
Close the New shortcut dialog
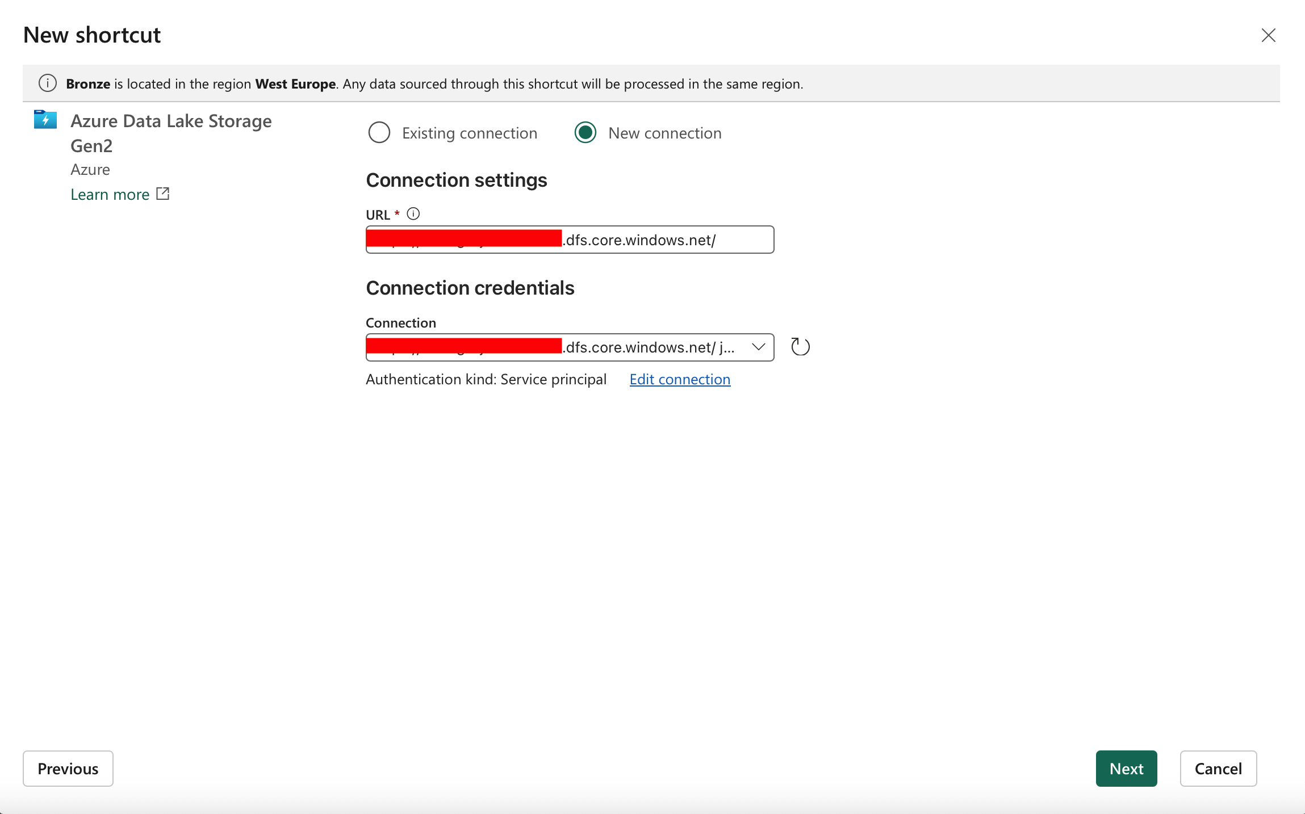1268,35
